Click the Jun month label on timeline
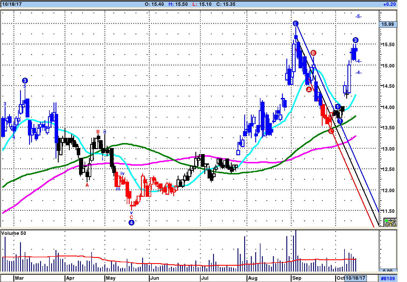The height and width of the screenshot is (282, 407). coord(155,278)
